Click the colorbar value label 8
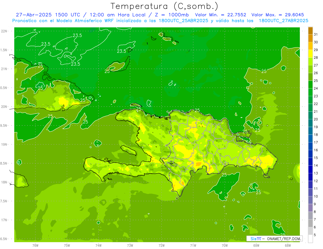Viewport: 323px width, 249px height. pos(315,212)
